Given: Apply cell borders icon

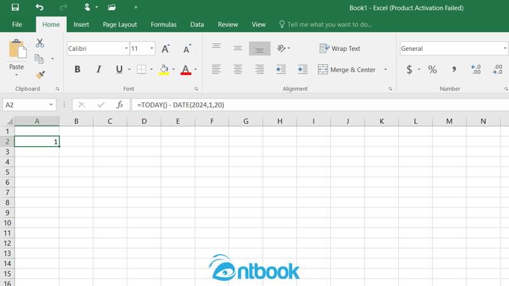Looking at the screenshot, I should coord(141,69).
